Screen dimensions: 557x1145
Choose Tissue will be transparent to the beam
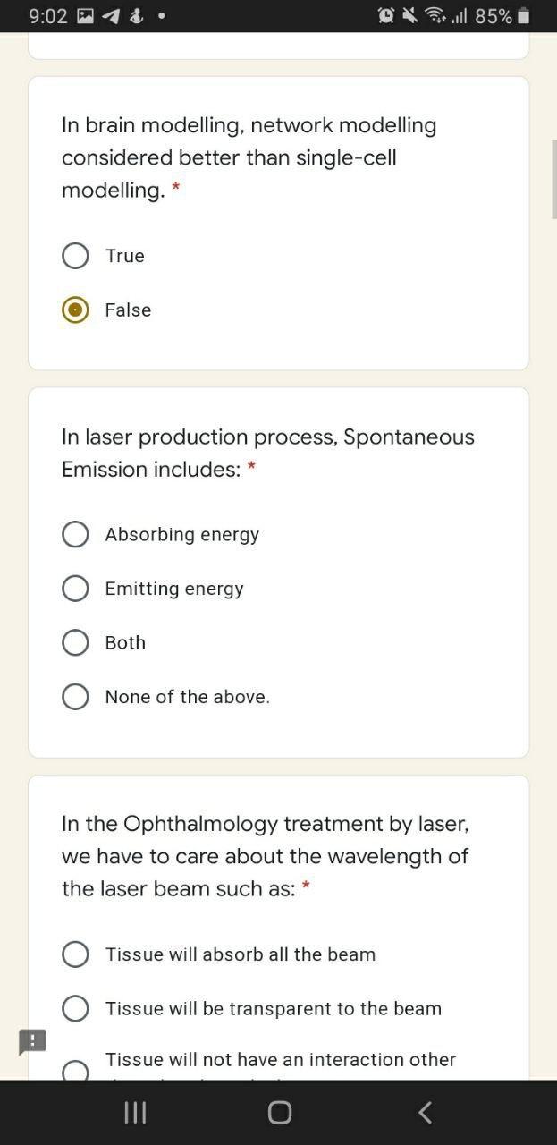[x=76, y=1009]
